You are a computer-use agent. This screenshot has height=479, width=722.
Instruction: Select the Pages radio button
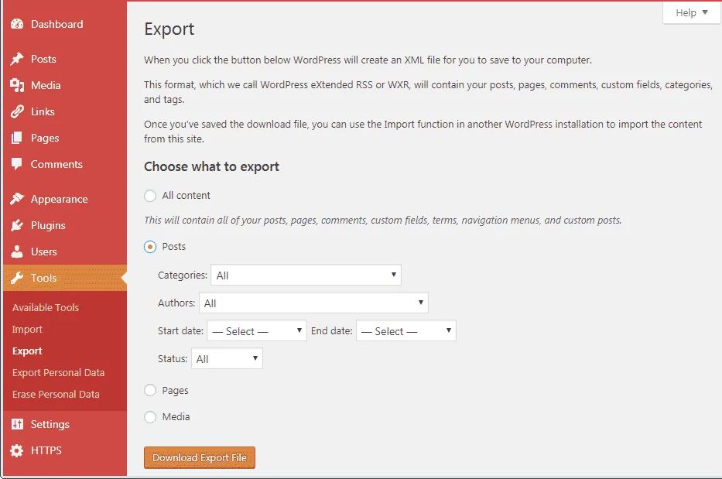click(150, 391)
